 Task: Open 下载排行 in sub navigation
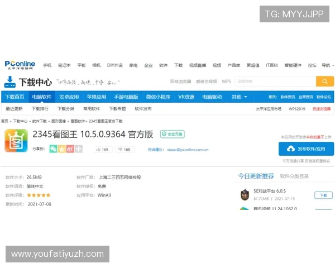[40, 109]
